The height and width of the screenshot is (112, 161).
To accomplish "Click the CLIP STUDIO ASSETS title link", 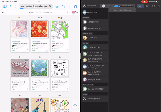I will 40,13.
